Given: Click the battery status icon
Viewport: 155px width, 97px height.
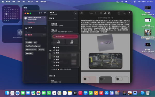Looking at the screenshot, I should 127,2.
